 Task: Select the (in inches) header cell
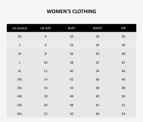pyautogui.click(x=20, y=28)
